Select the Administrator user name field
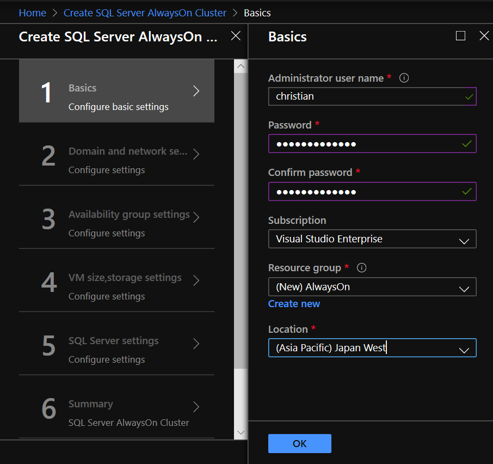493x464 pixels. [372, 96]
